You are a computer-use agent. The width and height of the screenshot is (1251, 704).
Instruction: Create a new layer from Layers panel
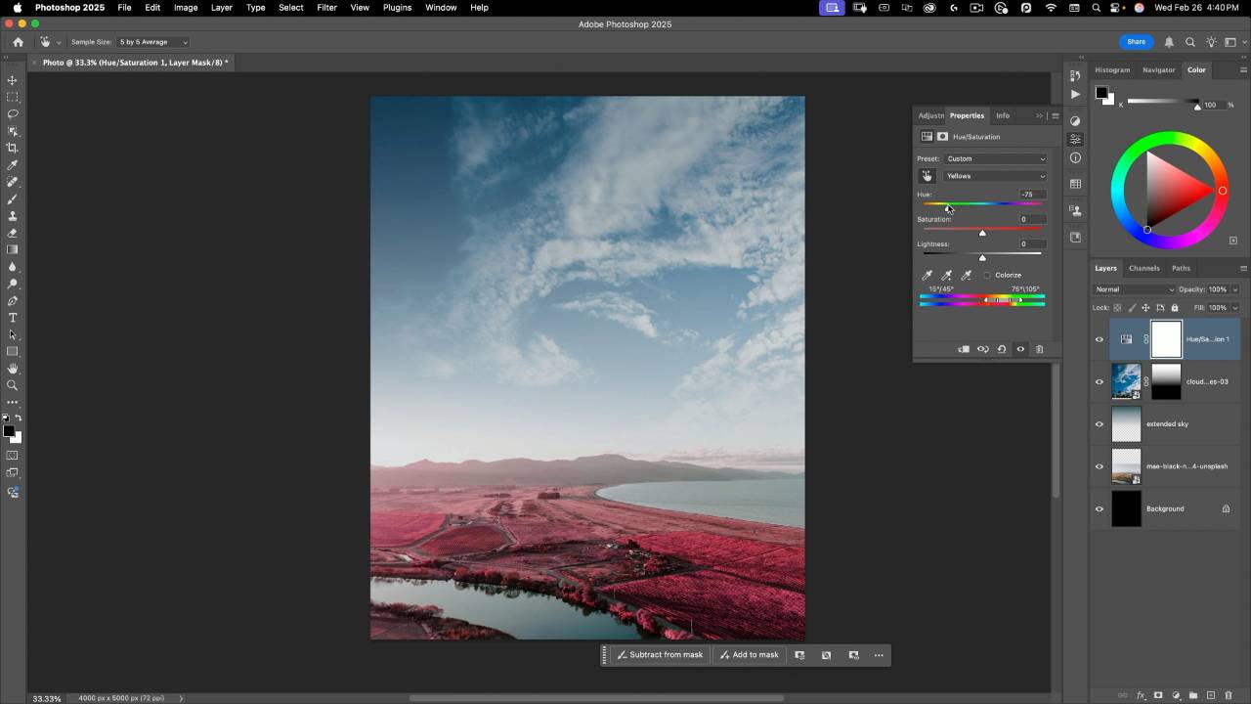click(x=1211, y=695)
